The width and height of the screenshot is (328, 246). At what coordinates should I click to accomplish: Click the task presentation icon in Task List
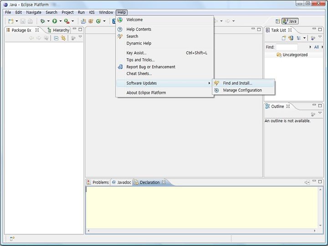click(299, 38)
